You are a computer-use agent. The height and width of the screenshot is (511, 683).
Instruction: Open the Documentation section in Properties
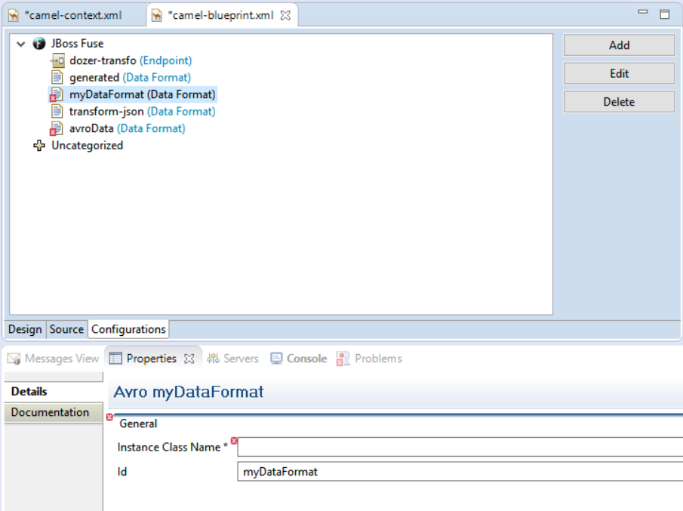[50, 412]
